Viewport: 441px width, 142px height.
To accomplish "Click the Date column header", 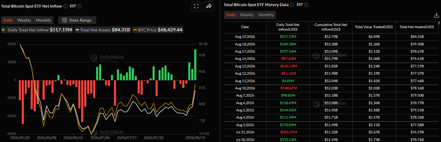I will click(x=245, y=27).
